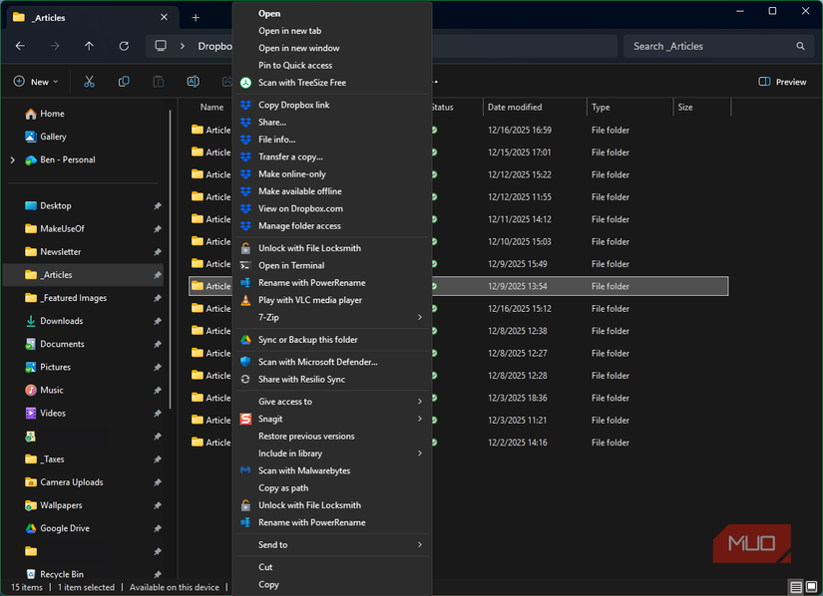Click the Share icon in the toolbar
Image resolution: width=823 pixels, height=596 pixels.
tap(227, 82)
